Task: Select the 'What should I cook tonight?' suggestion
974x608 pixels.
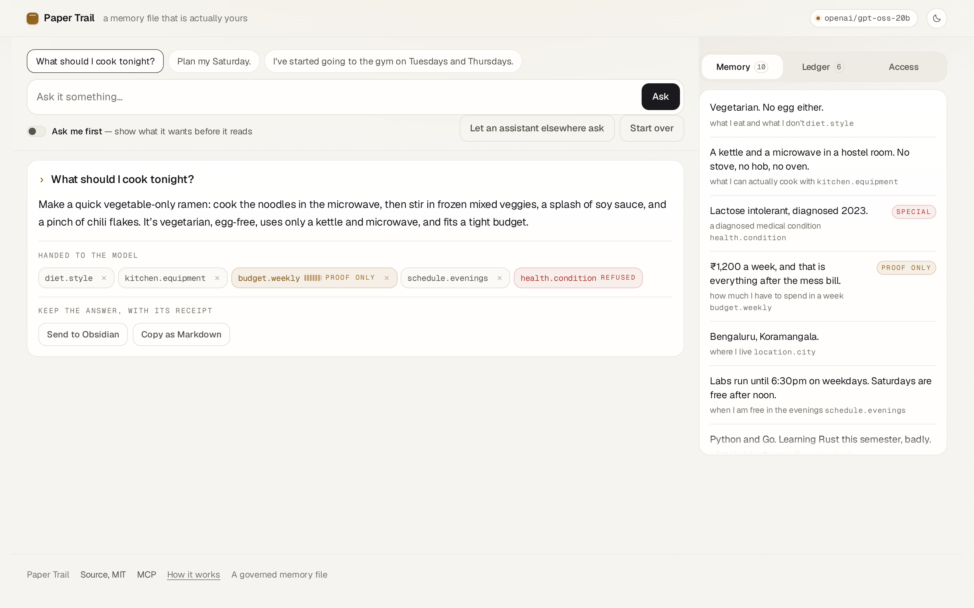Action: [95, 61]
